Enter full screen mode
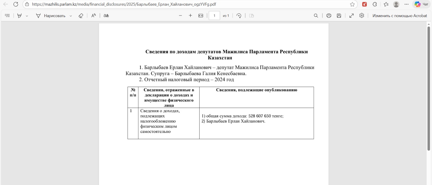The width and height of the screenshot is (432, 185). coord(352,16)
